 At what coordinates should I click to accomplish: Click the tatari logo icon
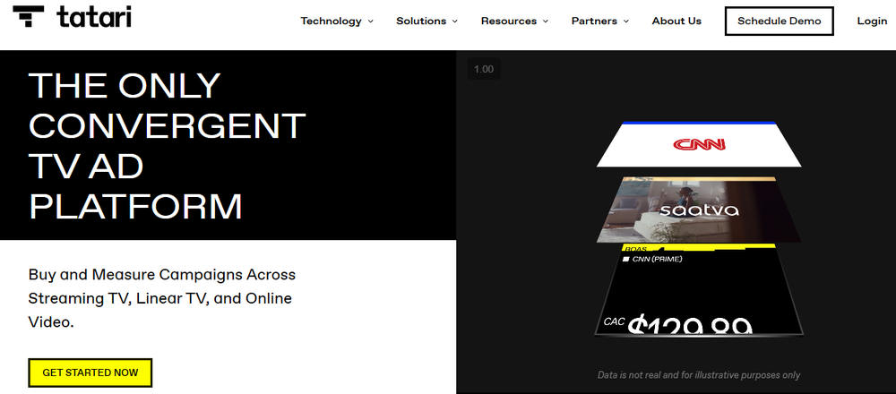tap(29, 17)
